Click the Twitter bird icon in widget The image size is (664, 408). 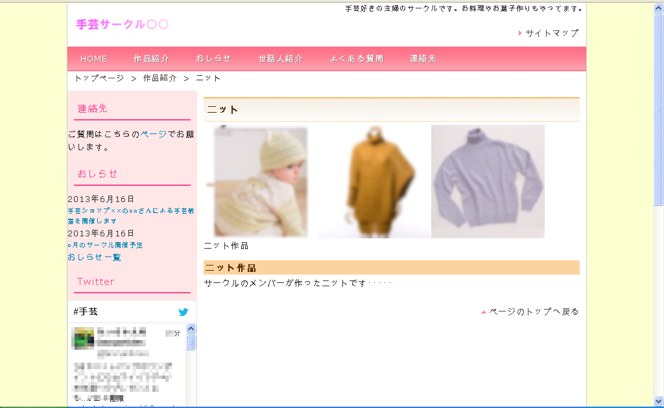pos(184,312)
